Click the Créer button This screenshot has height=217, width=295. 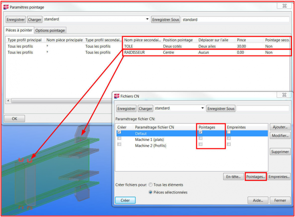(x=125, y=200)
